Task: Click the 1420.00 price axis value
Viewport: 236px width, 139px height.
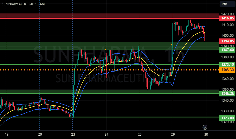Action: click(x=227, y=14)
